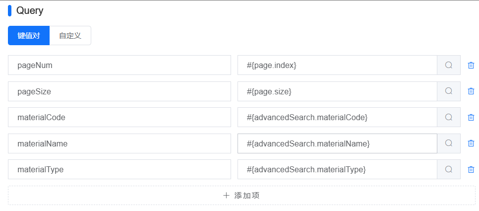Click search icon beside #{page.size}

click(448, 91)
